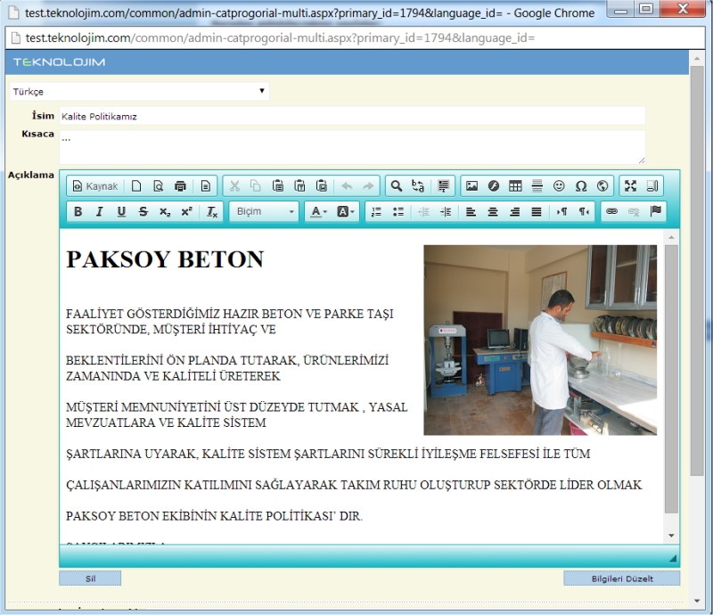Click the editor's scroll down arrow
The height and width of the screenshot is (615, 713).
671,536
